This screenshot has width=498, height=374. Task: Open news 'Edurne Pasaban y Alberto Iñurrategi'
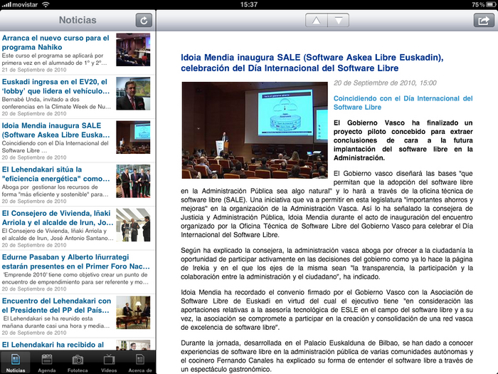(78, 273)
